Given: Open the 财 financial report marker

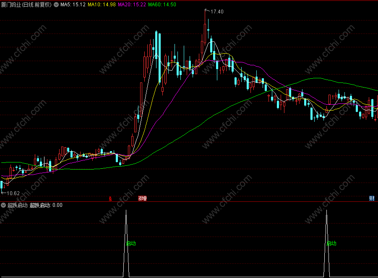Looking at the screenshot, I should pyautogui.click(x=372, y=198).
